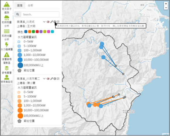
Task: Click the layer Search input field
Action: click(40, 14)
